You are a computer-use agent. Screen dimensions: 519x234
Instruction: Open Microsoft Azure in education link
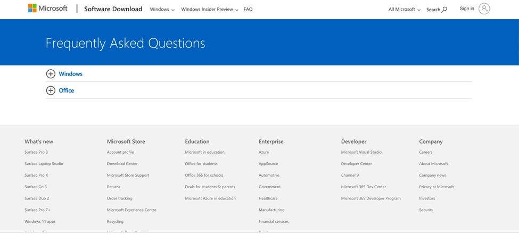[x=210, y=198]
